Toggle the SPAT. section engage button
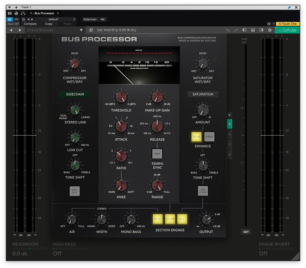This screenshot has height=268, width=306. [158, 219]
